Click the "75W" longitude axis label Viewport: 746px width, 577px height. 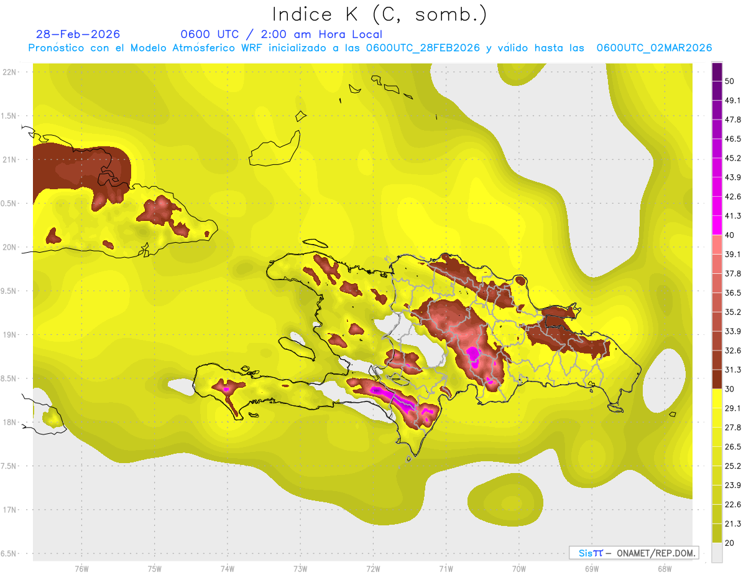point(154,569)
